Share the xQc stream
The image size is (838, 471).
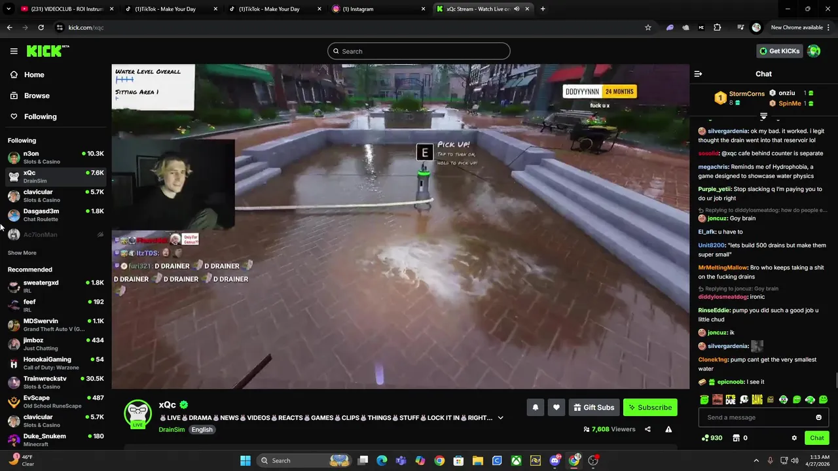(x=647, y=429)
